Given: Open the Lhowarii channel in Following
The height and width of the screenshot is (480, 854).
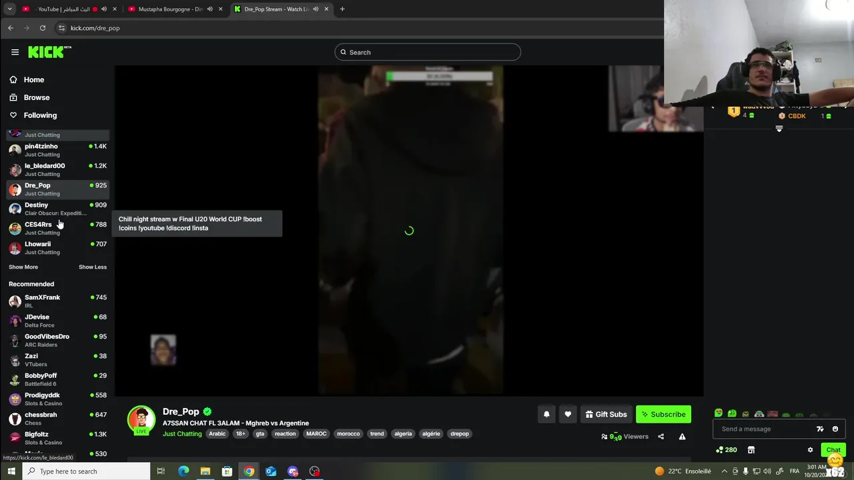Looking at the screenshot, I should click(x=57, y=248).
